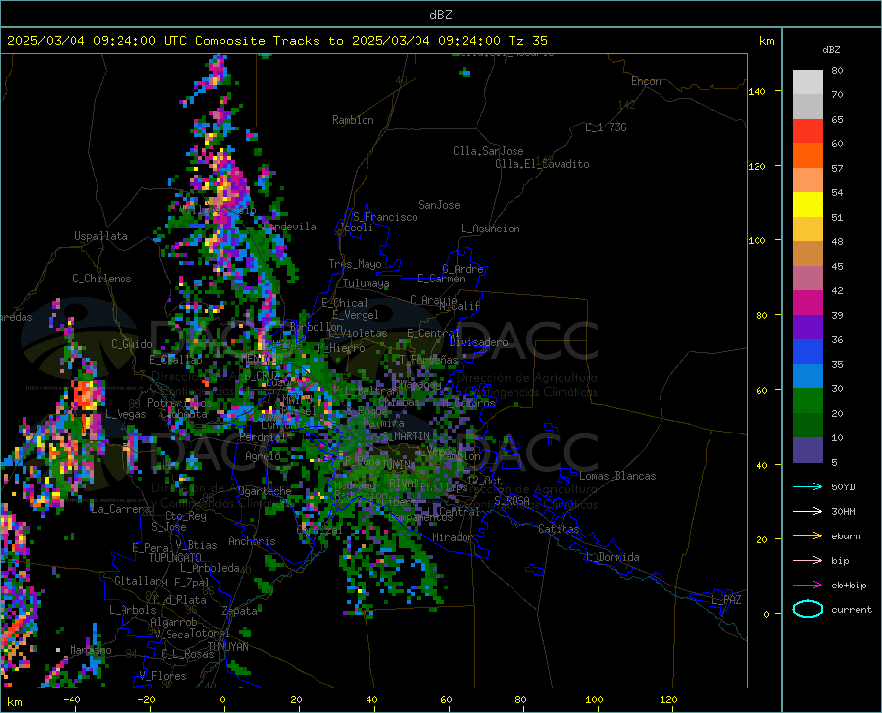This screenshot has height=713, width=882.
Task: Click the 'Catitas' map label
Action: click(559, 529)
